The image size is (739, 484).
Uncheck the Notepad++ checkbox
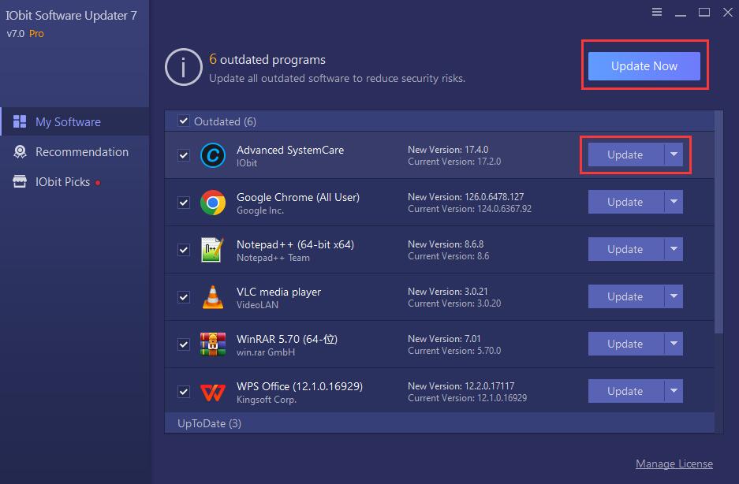tap(184, 250)
